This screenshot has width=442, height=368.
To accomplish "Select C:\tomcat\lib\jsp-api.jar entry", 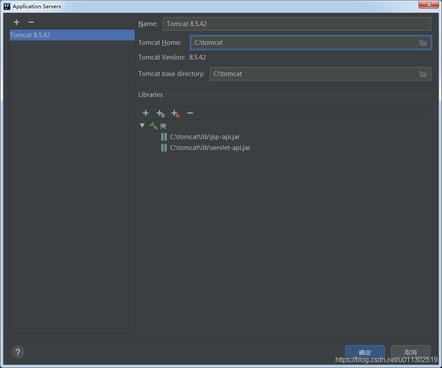I will [x=205, y=137].
